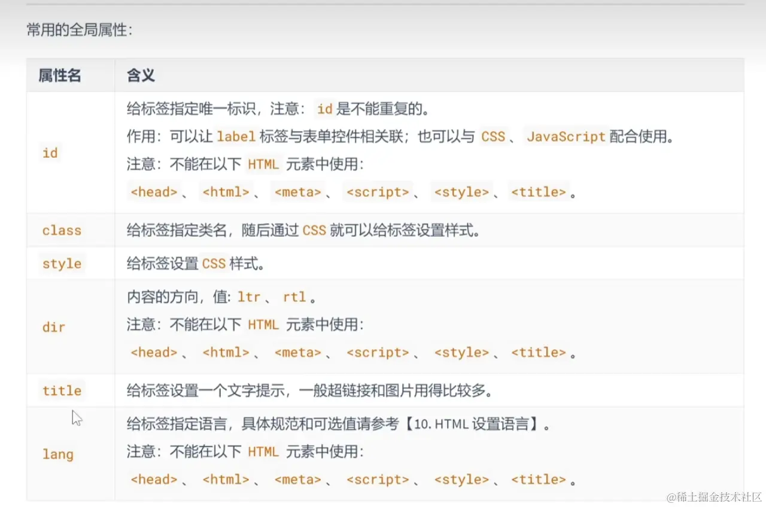Click the '<style>' tag in dir row
766x507 pixels.
pyautogui.click(x=461, y=352)
